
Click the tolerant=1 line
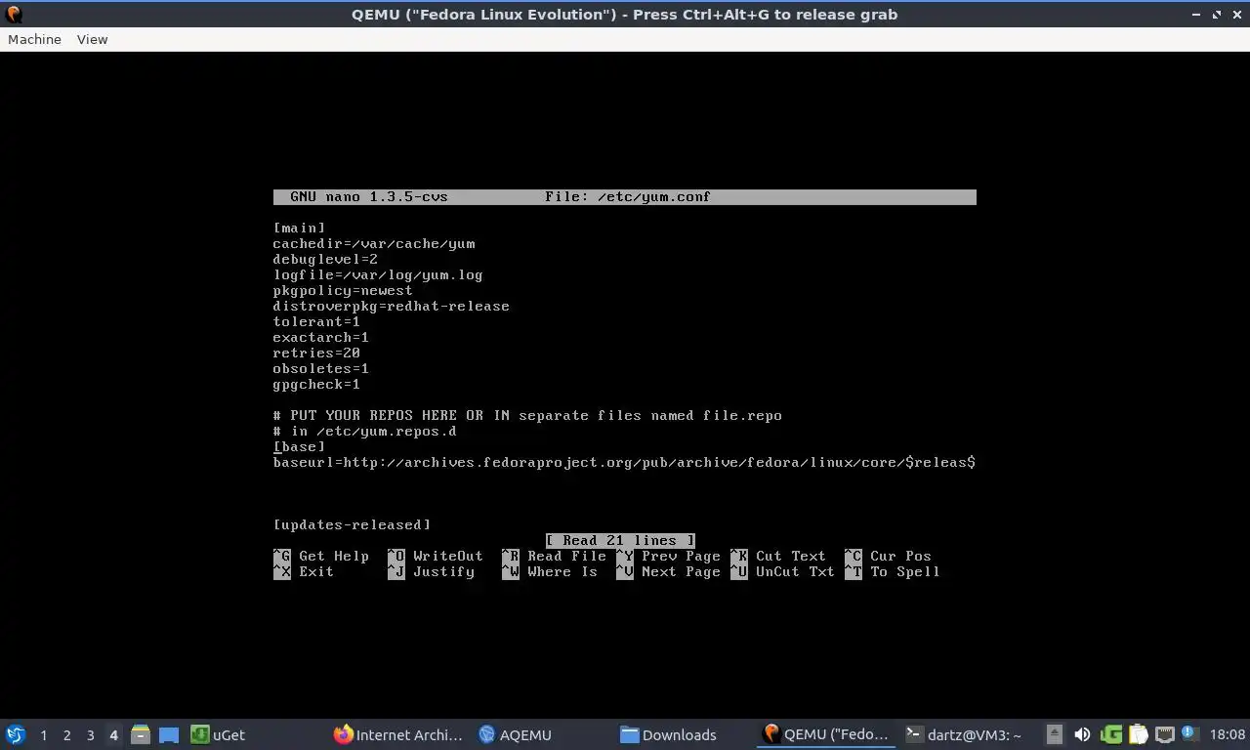point(316,321)
